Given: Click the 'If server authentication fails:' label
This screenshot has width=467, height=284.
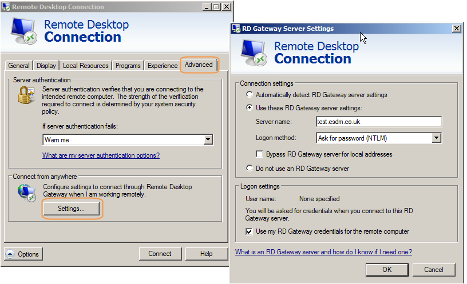Looking at the screenshot, I should (x=80, y=126).
